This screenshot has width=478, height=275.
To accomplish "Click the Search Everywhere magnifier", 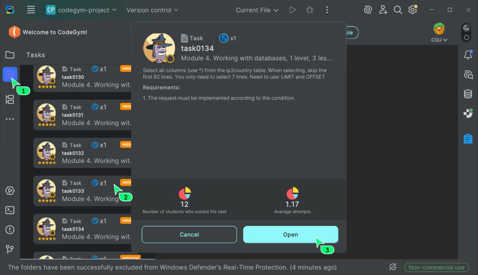I will pos(398,10).
